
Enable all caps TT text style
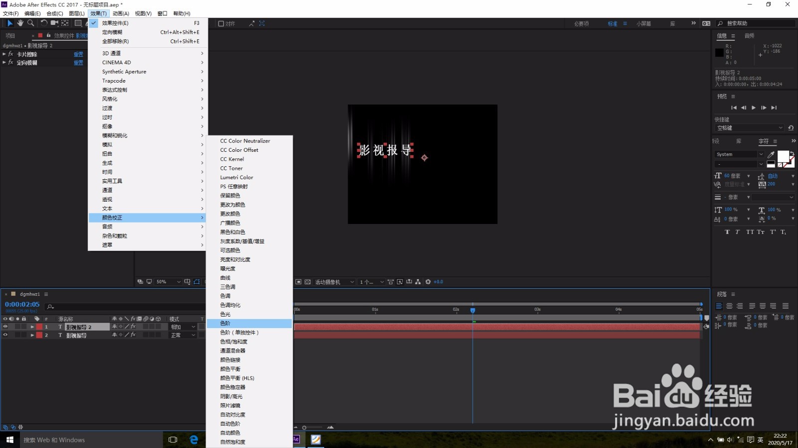(x=750, y=232)
